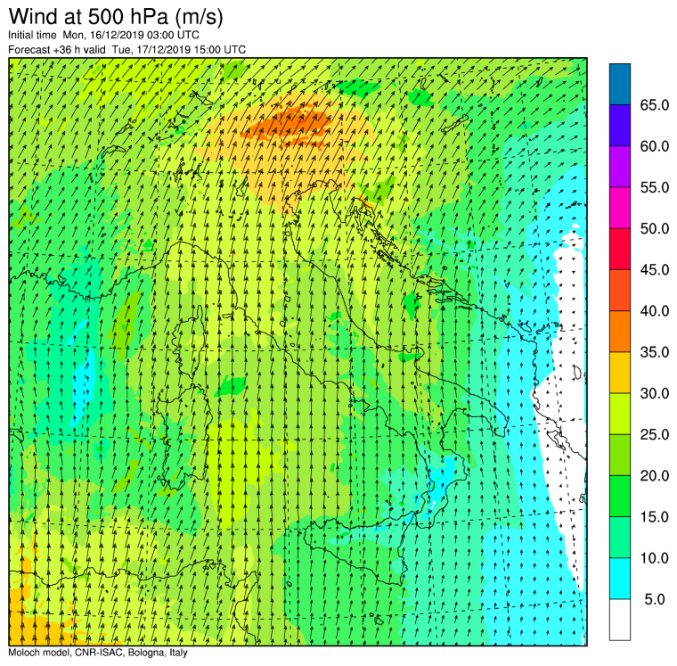The height and width of the screenshot is (666, 677).
Task: Click the island of Corsica on the map
Action: [189, 341]
